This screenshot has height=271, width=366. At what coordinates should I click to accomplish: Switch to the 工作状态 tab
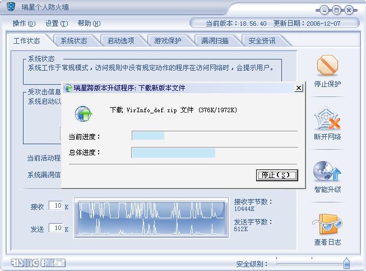(27, 40)
